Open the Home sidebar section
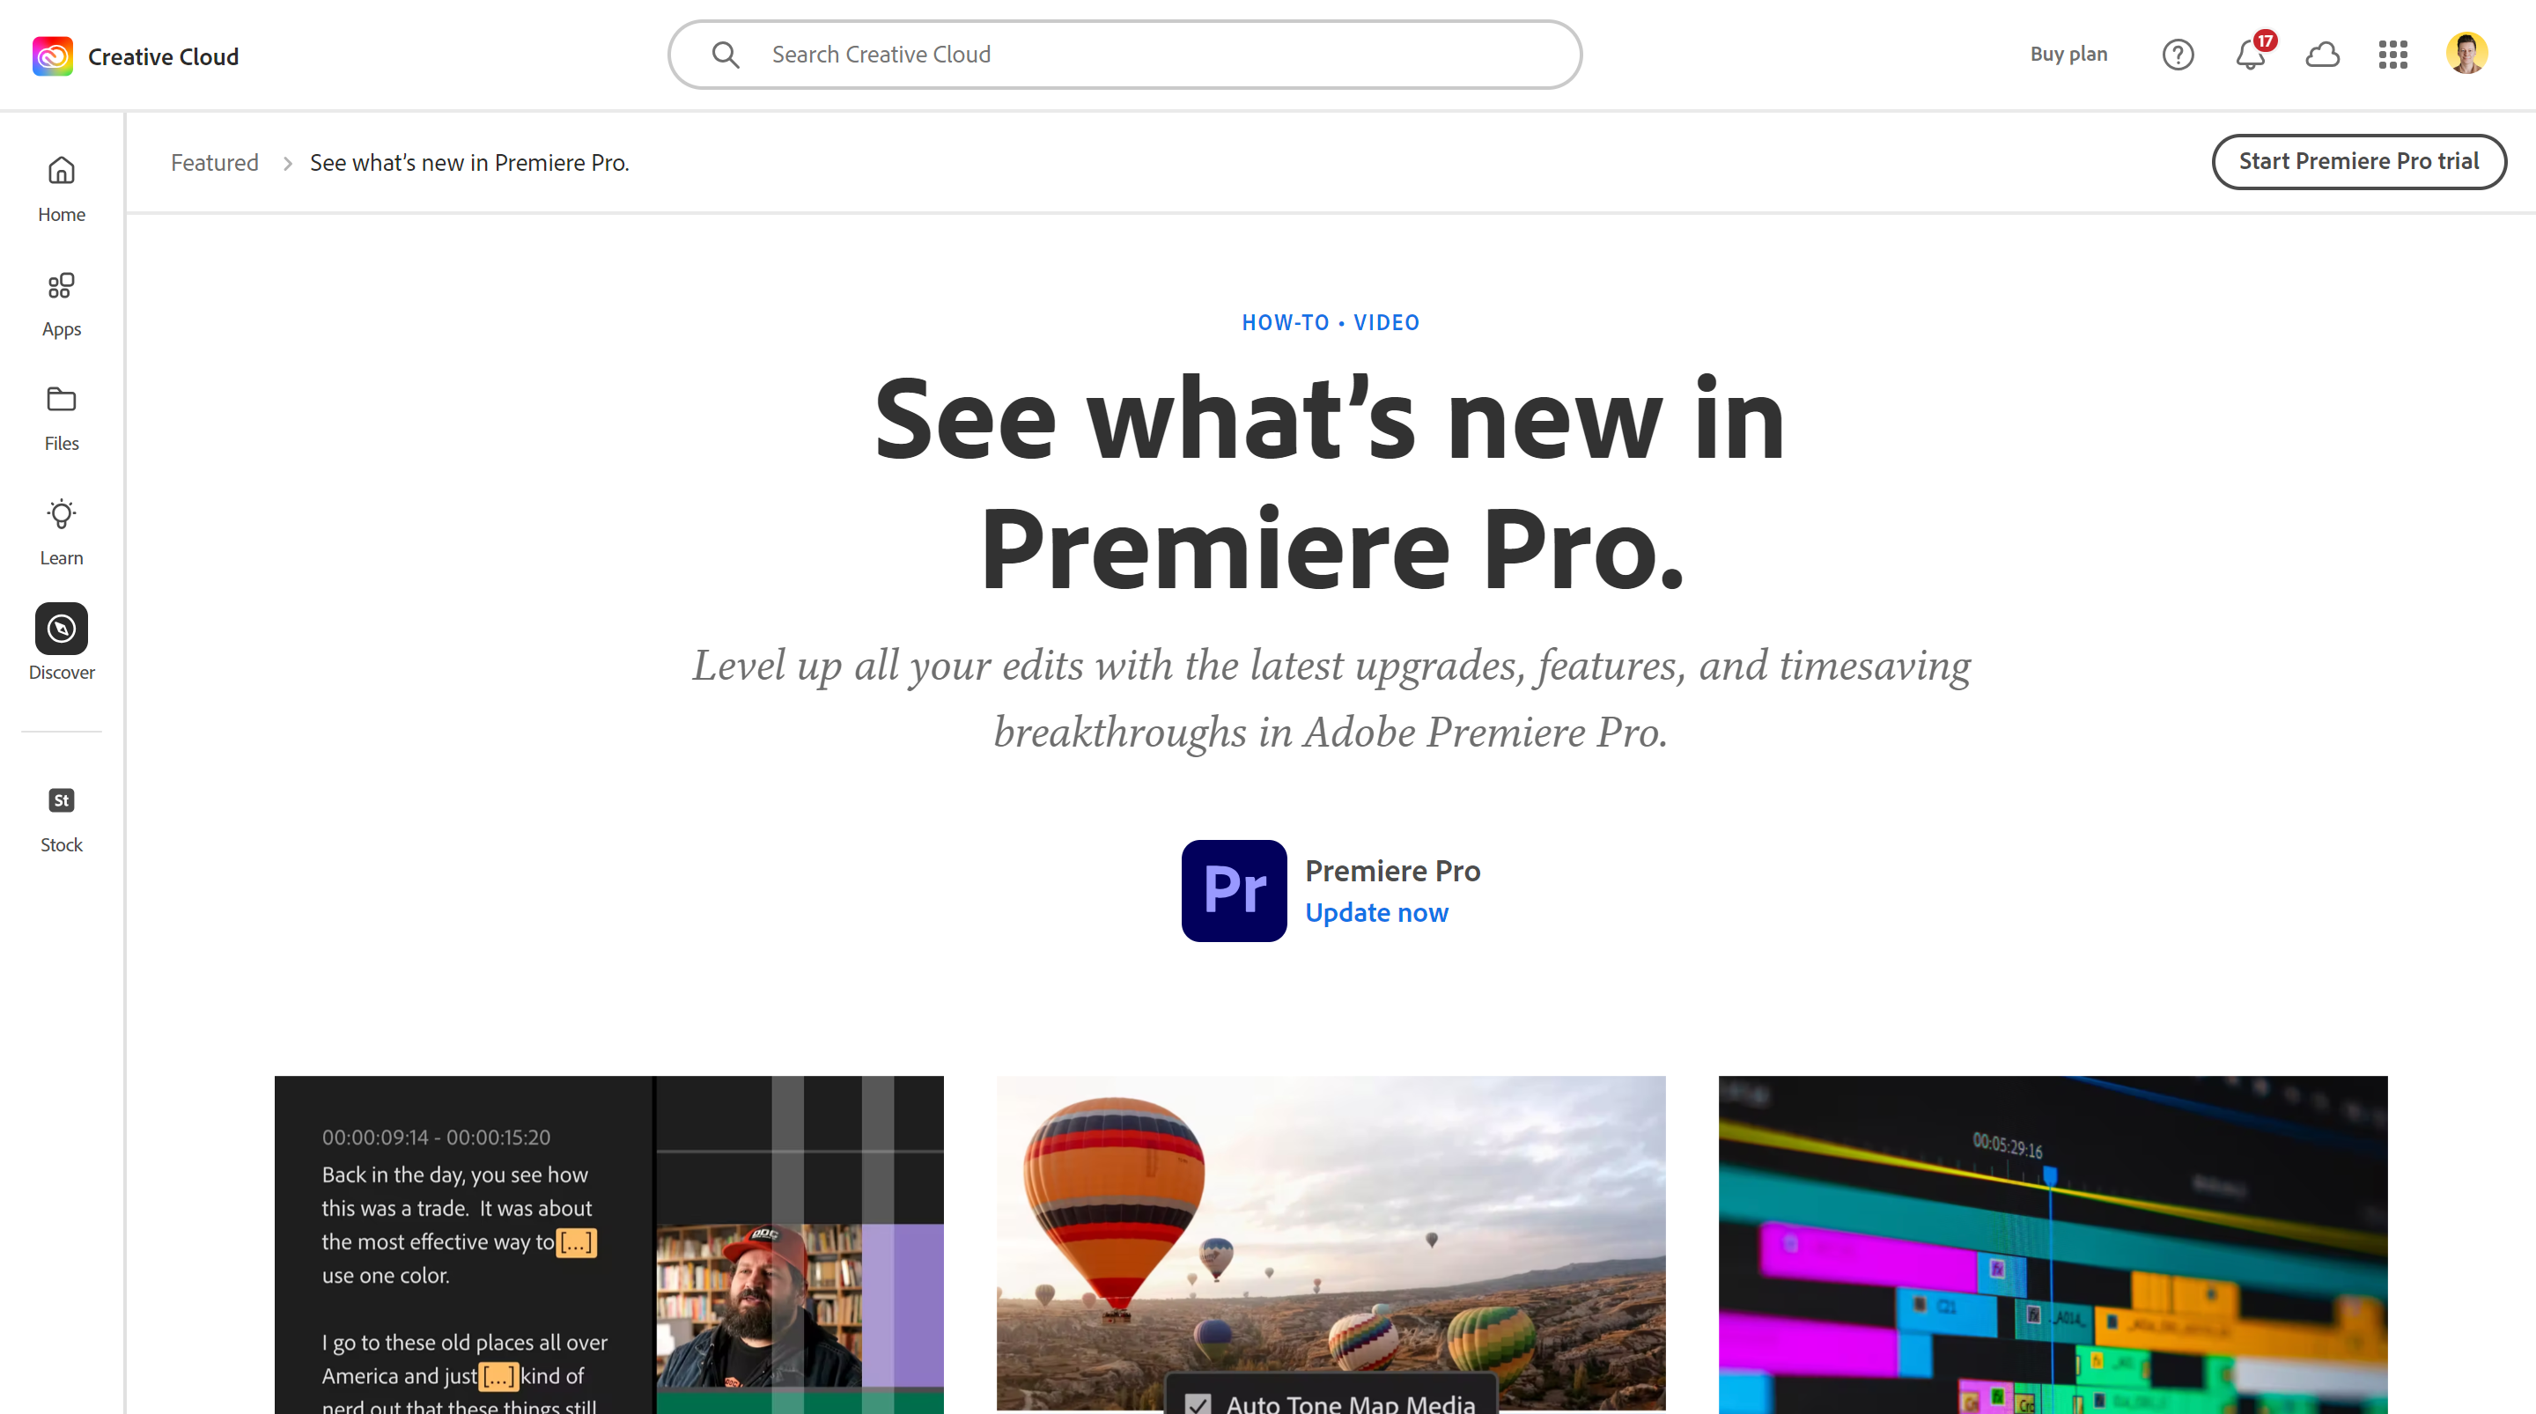Screen dimensions: 2536x1414 tap(61, 189)
